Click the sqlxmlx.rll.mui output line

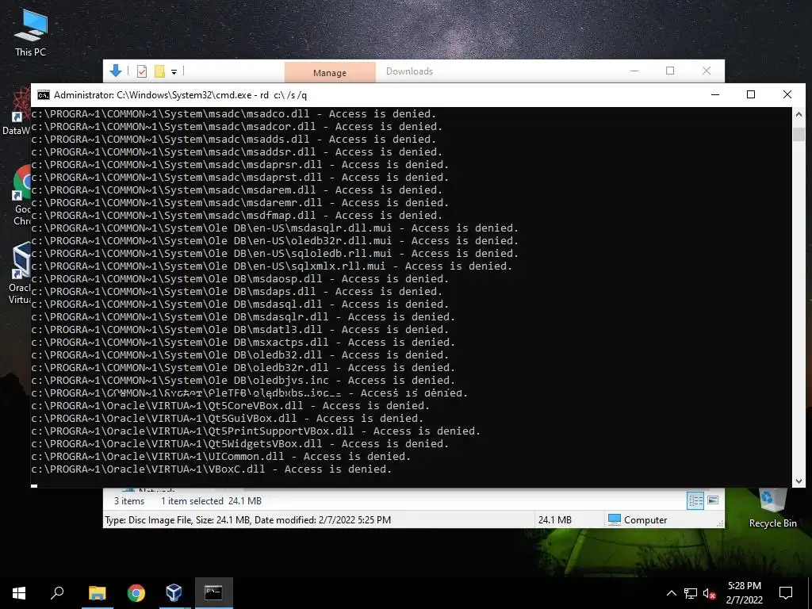pos(272,266)
